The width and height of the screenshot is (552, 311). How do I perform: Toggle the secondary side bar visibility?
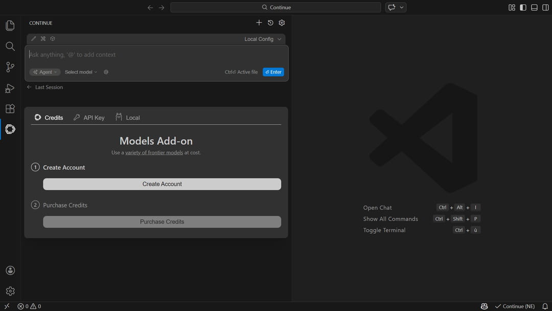545,8
